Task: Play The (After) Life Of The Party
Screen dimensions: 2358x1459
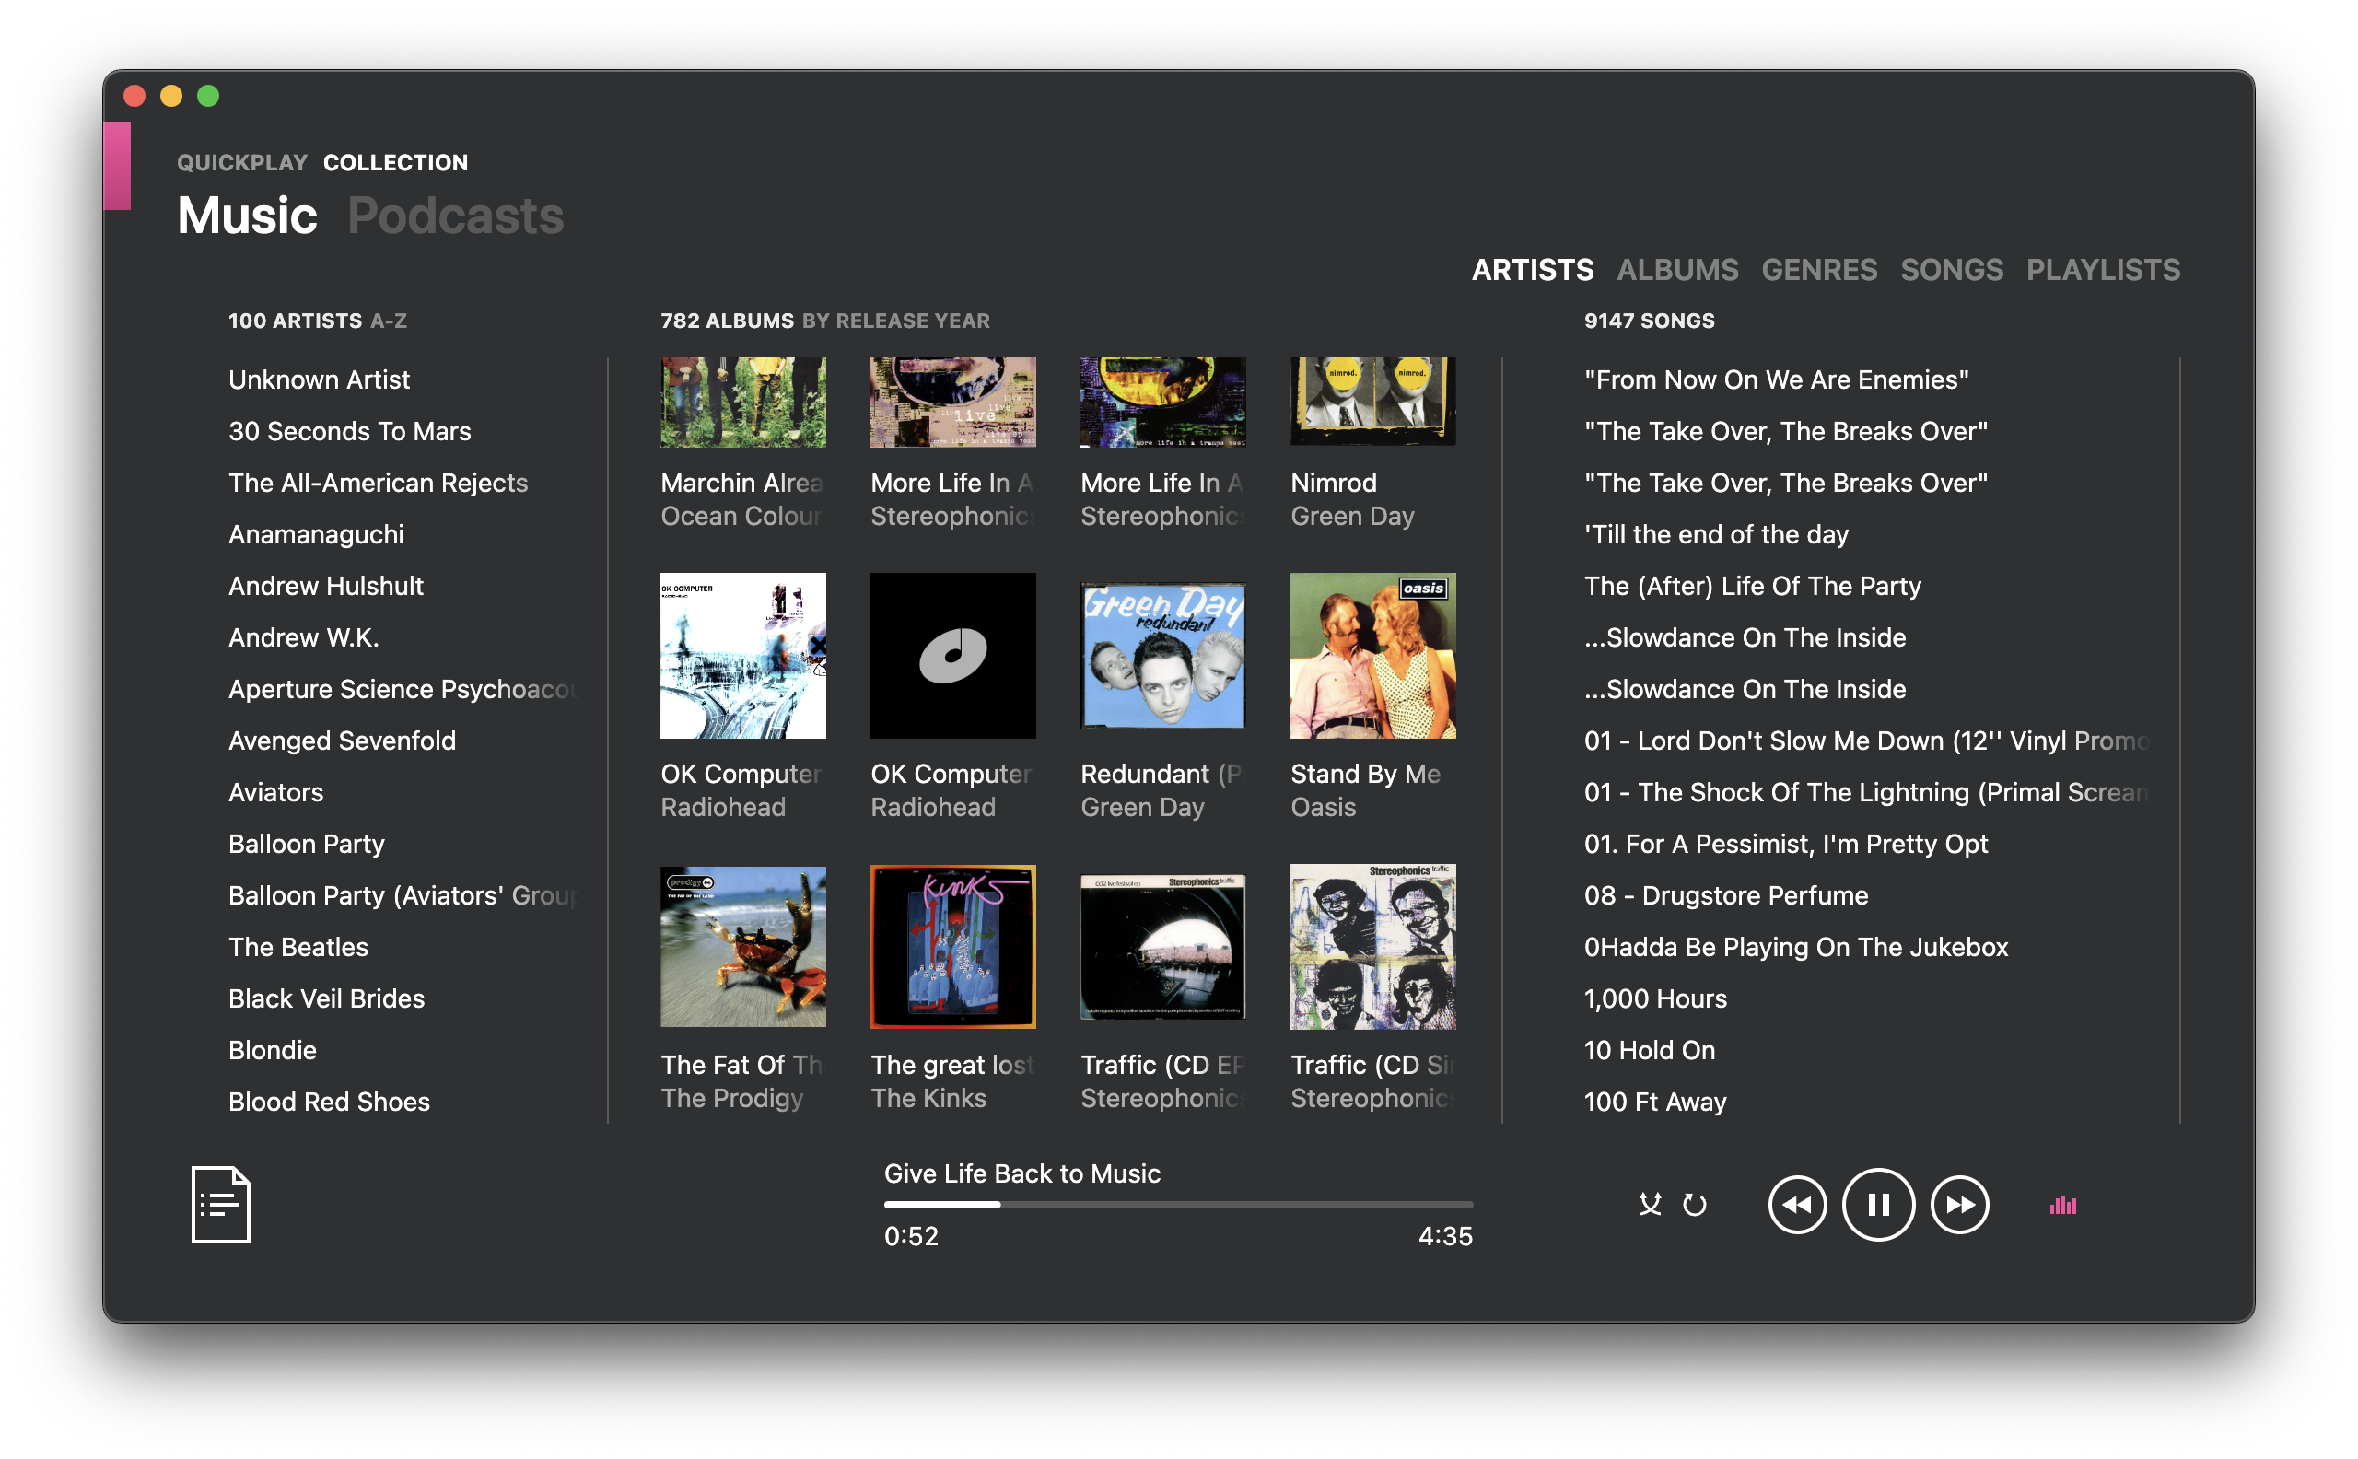Action: tap(1753, 586)
